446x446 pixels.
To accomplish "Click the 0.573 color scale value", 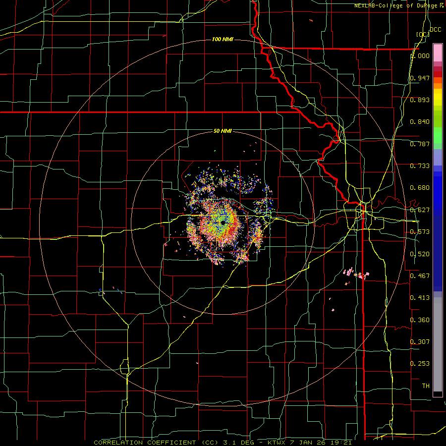I will pos(420,232).
